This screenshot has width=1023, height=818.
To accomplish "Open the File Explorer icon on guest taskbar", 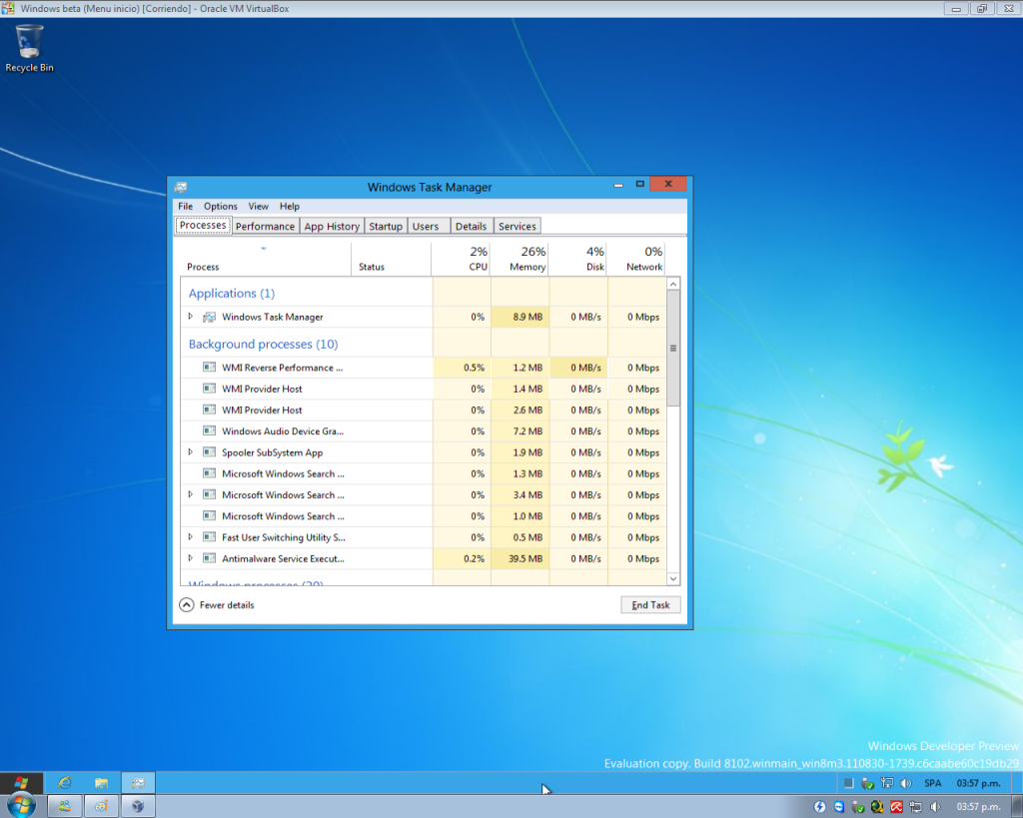I will tap(101, 783).
